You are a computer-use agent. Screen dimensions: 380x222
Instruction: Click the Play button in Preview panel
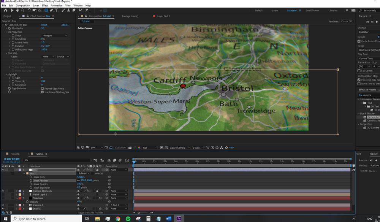coord(377,22)
